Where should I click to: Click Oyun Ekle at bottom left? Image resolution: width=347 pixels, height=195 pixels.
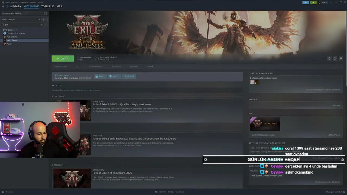pos(8,192)
